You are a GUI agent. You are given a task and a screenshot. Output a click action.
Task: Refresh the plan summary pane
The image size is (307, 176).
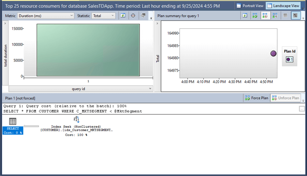pos(245,16)
